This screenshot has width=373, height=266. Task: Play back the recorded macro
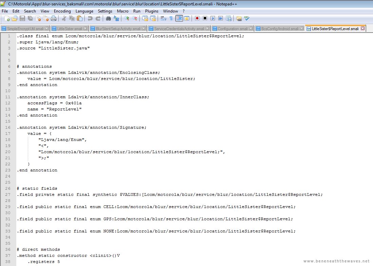[x=213, y=19]
